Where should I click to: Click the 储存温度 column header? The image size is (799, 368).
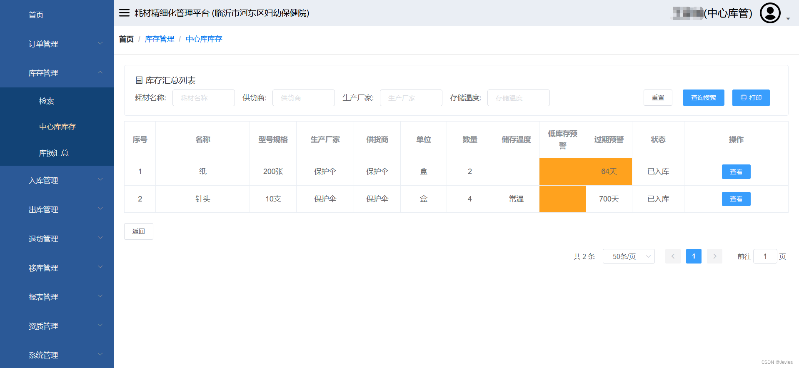click(516, 139)
